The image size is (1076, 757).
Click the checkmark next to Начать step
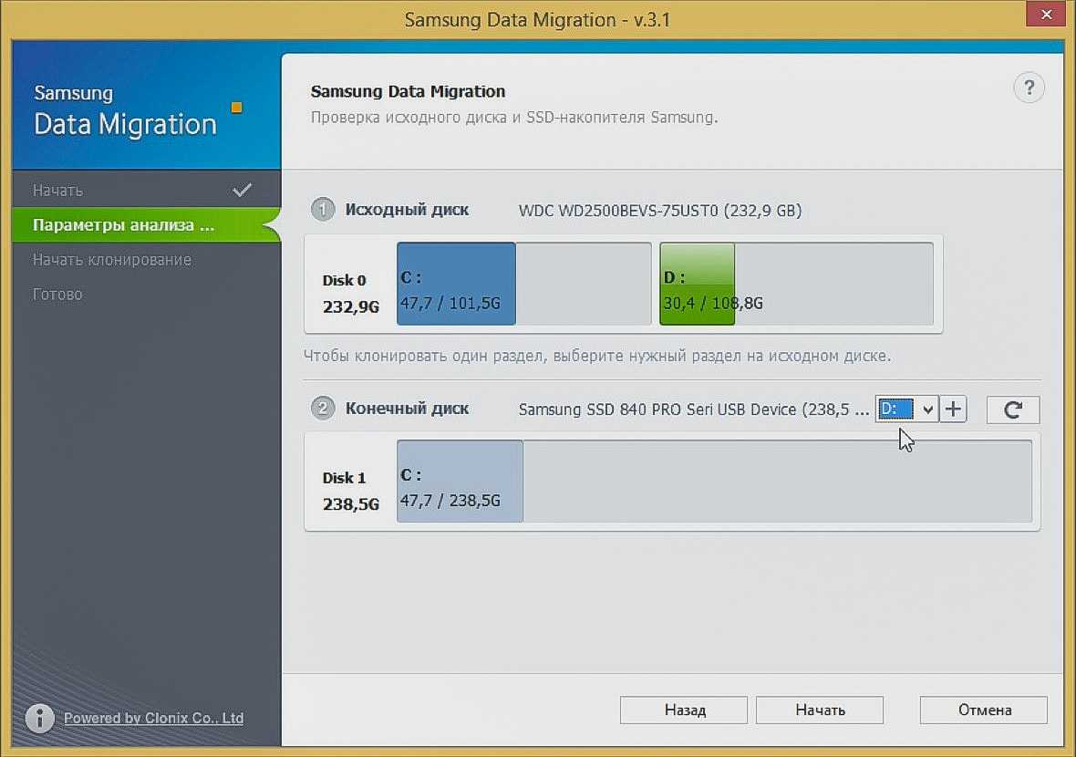point(242,191)
